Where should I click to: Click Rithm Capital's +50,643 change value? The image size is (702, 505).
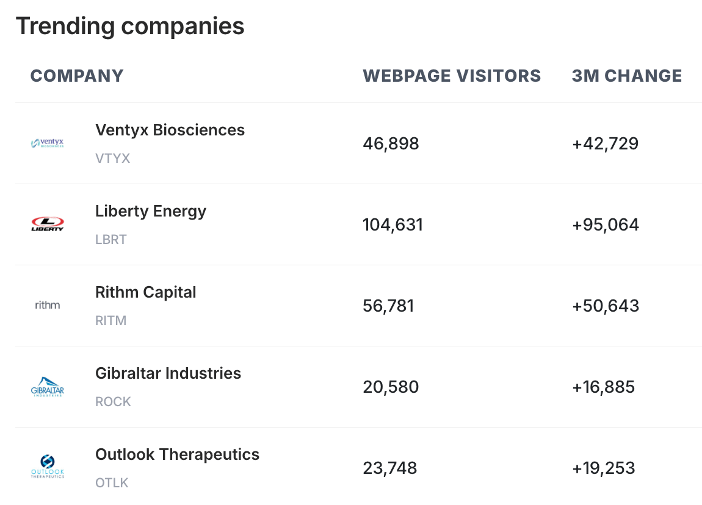tap(606, 306)
